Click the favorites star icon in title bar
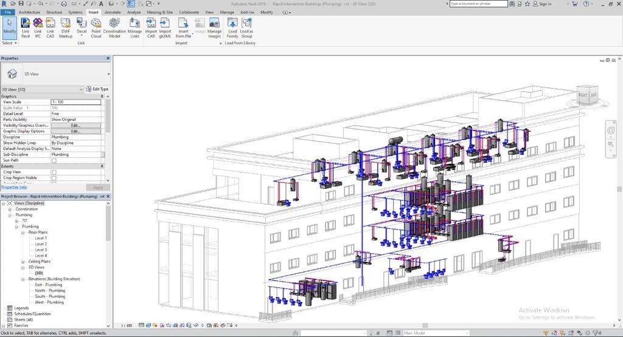The width and height of the screenshot is (623, 337). (x=527, y=4)
